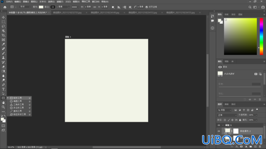Screen dimensions: 266x149
Task: Select the History Brush tool
Action: click(3, 62)
